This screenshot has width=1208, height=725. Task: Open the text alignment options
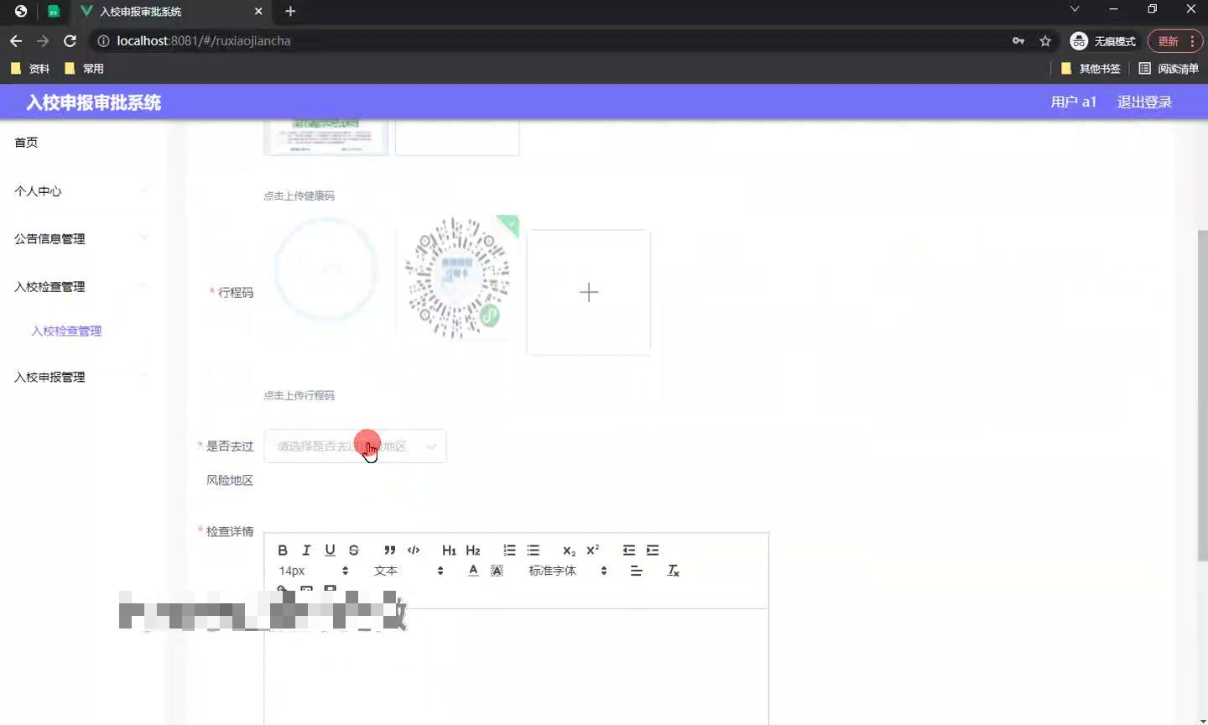[x=637, y=571]
